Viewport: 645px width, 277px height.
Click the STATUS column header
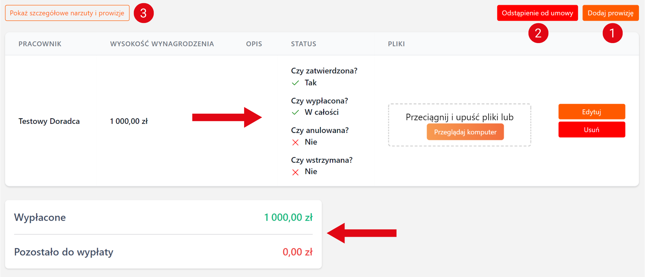pos(303,44)
